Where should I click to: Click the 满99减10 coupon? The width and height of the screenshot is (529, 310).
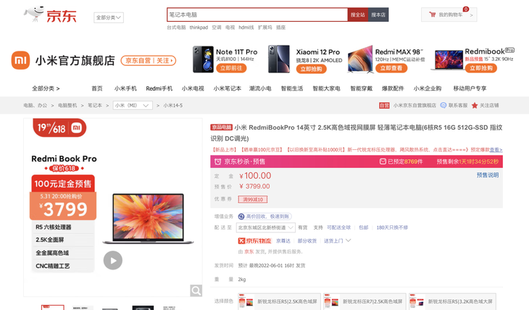(x=253, y=199)
